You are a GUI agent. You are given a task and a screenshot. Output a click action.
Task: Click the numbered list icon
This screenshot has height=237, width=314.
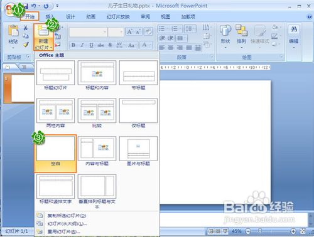175,28
